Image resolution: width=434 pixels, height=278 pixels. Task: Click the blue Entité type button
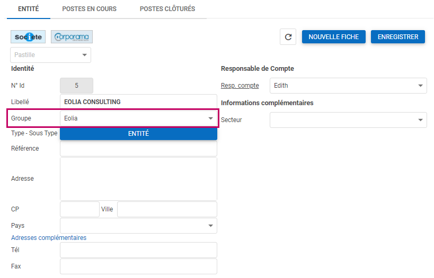[138, 134]
